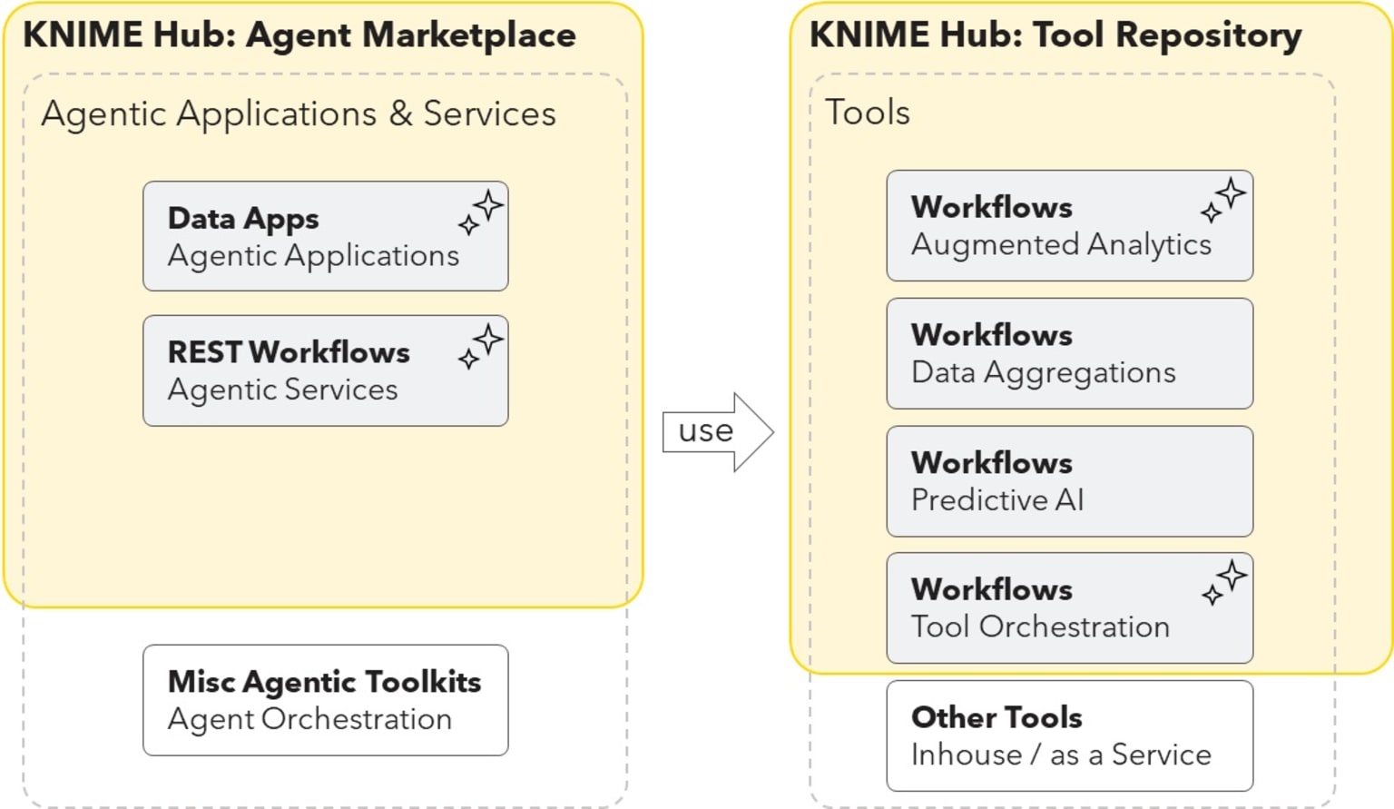Select the Misc Agentic Toolkits card
1394x809 pixels.
[x=326, y=700]
